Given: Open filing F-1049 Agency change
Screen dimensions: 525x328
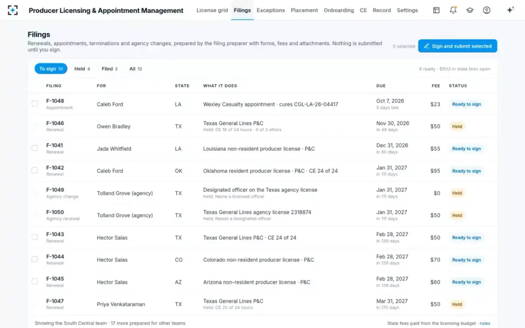Looking at the screenshot, I should [x=63, y=193].
